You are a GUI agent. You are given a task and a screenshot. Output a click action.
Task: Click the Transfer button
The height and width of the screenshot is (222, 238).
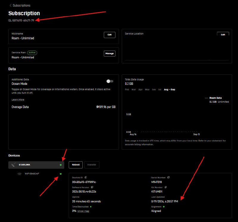92,165
